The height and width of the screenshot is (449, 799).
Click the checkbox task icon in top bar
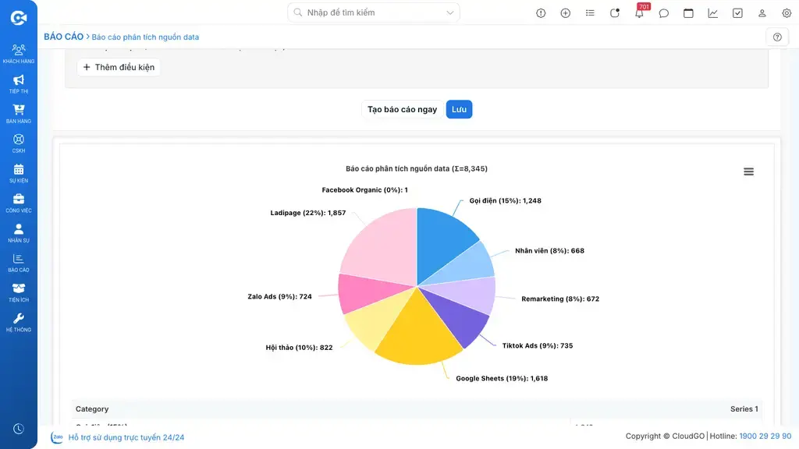click(737, 13)
